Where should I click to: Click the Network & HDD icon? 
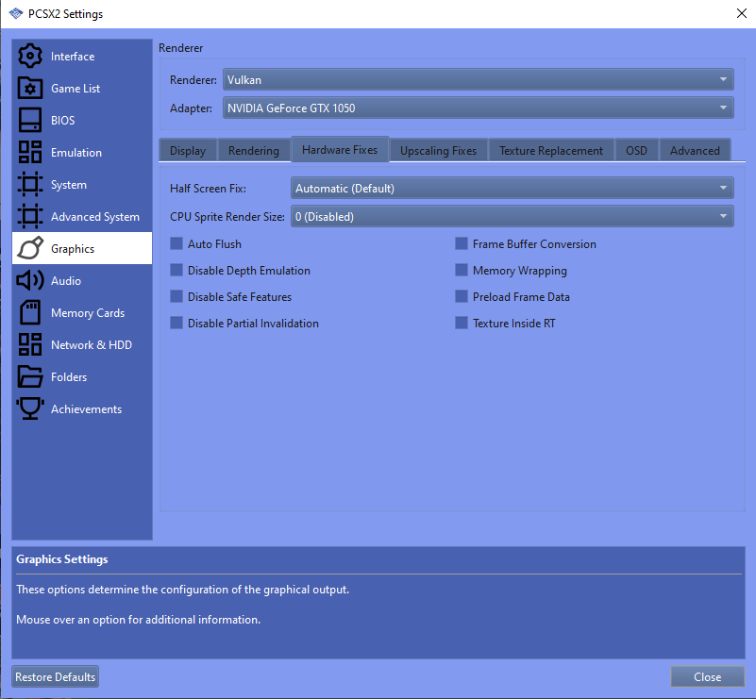[30, 345]
